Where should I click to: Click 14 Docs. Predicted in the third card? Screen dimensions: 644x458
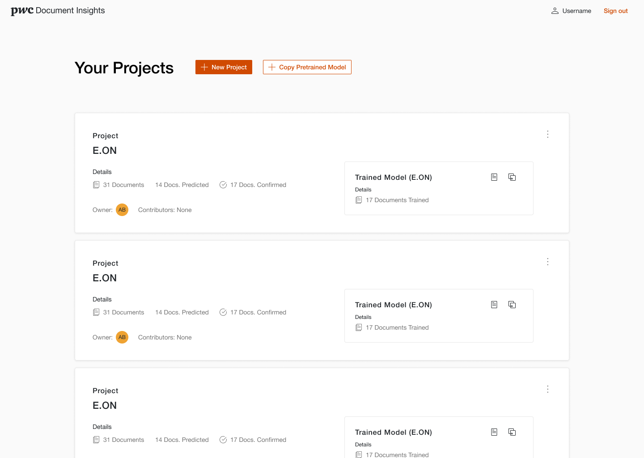coord(182,440)
